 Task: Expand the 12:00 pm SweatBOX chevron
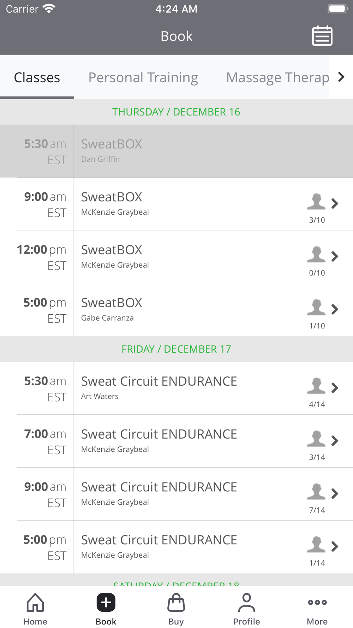pyautogui.click(x=335, y=256)
